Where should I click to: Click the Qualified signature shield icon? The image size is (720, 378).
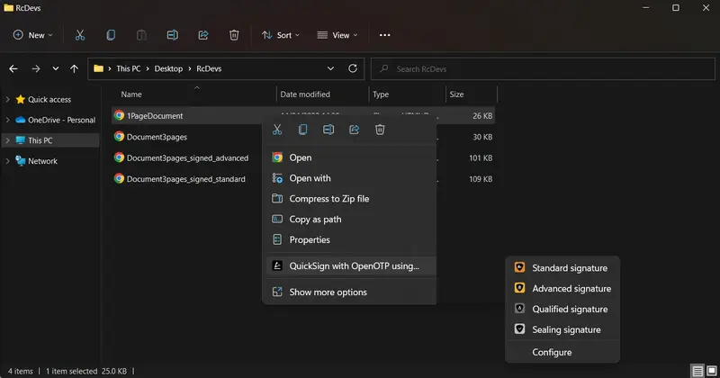[519, 309]
